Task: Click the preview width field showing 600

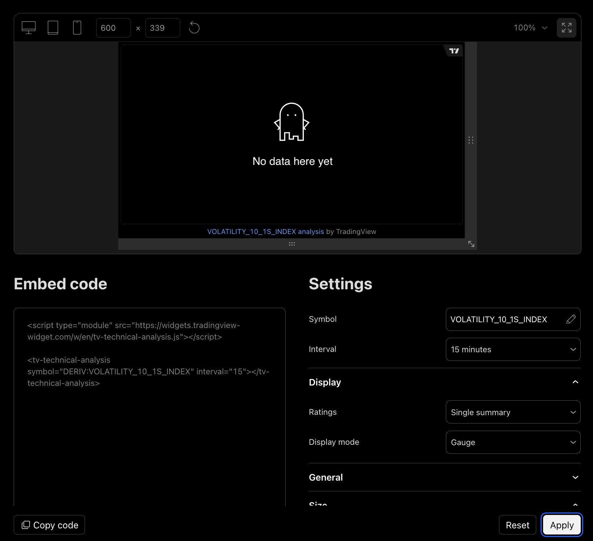Action: click(x=114, y=28)
